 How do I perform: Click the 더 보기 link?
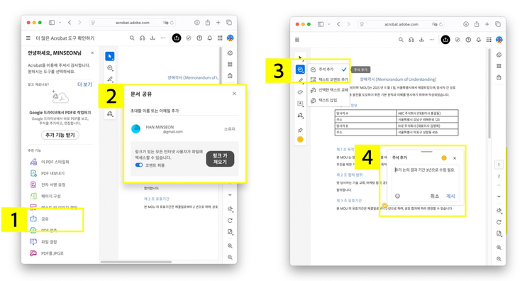pyautogui.click(x=84, y=84)
